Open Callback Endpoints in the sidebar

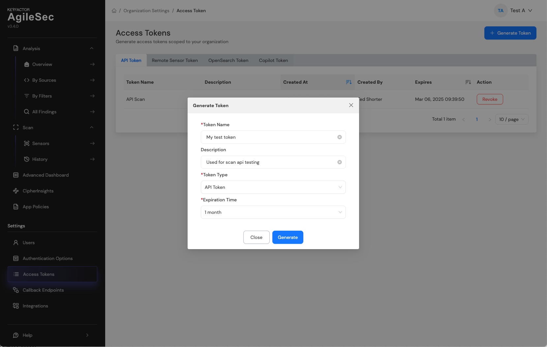tap(43, 290)
